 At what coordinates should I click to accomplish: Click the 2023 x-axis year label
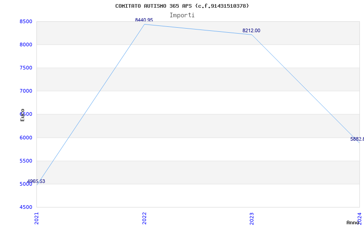[252, 218]
